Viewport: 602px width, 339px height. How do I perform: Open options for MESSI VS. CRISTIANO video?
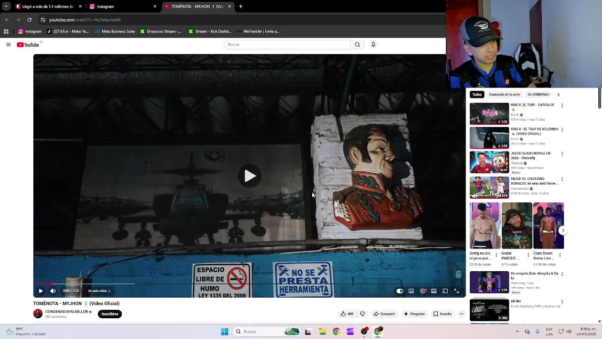click(x=562, y=179)
